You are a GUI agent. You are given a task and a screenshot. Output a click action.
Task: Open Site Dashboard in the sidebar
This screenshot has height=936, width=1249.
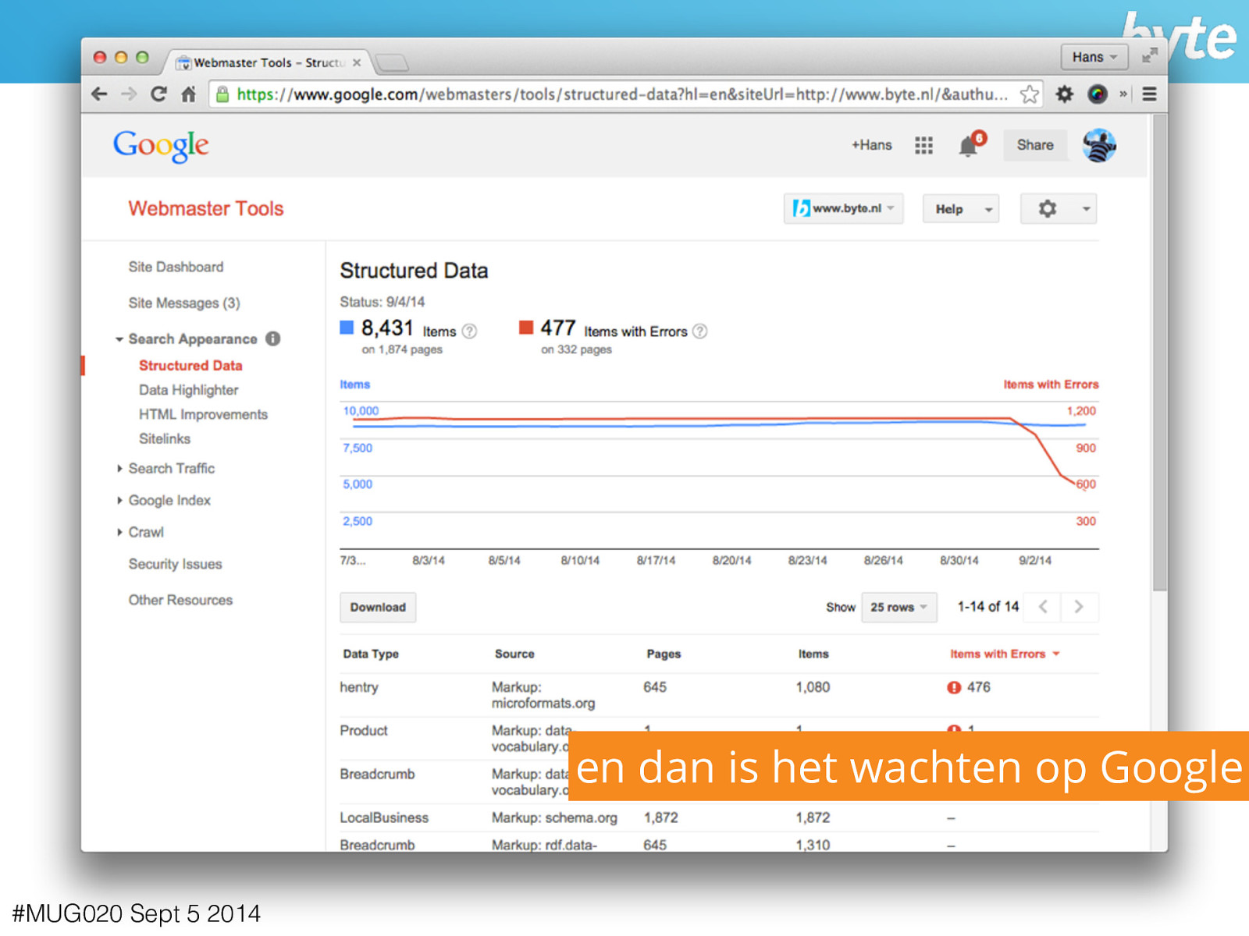click(x=176, y=267)
